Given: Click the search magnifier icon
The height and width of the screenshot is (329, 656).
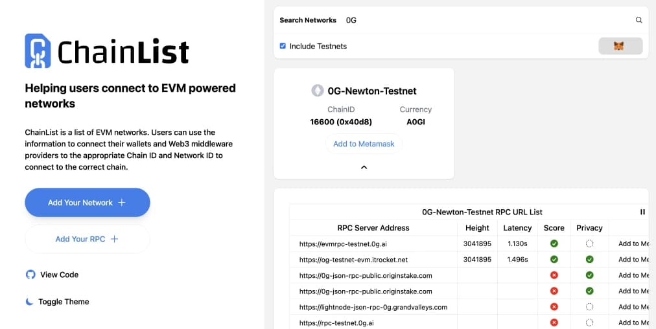Looking at the screenshot, I should pyautogui.click(x=638, y=19).
